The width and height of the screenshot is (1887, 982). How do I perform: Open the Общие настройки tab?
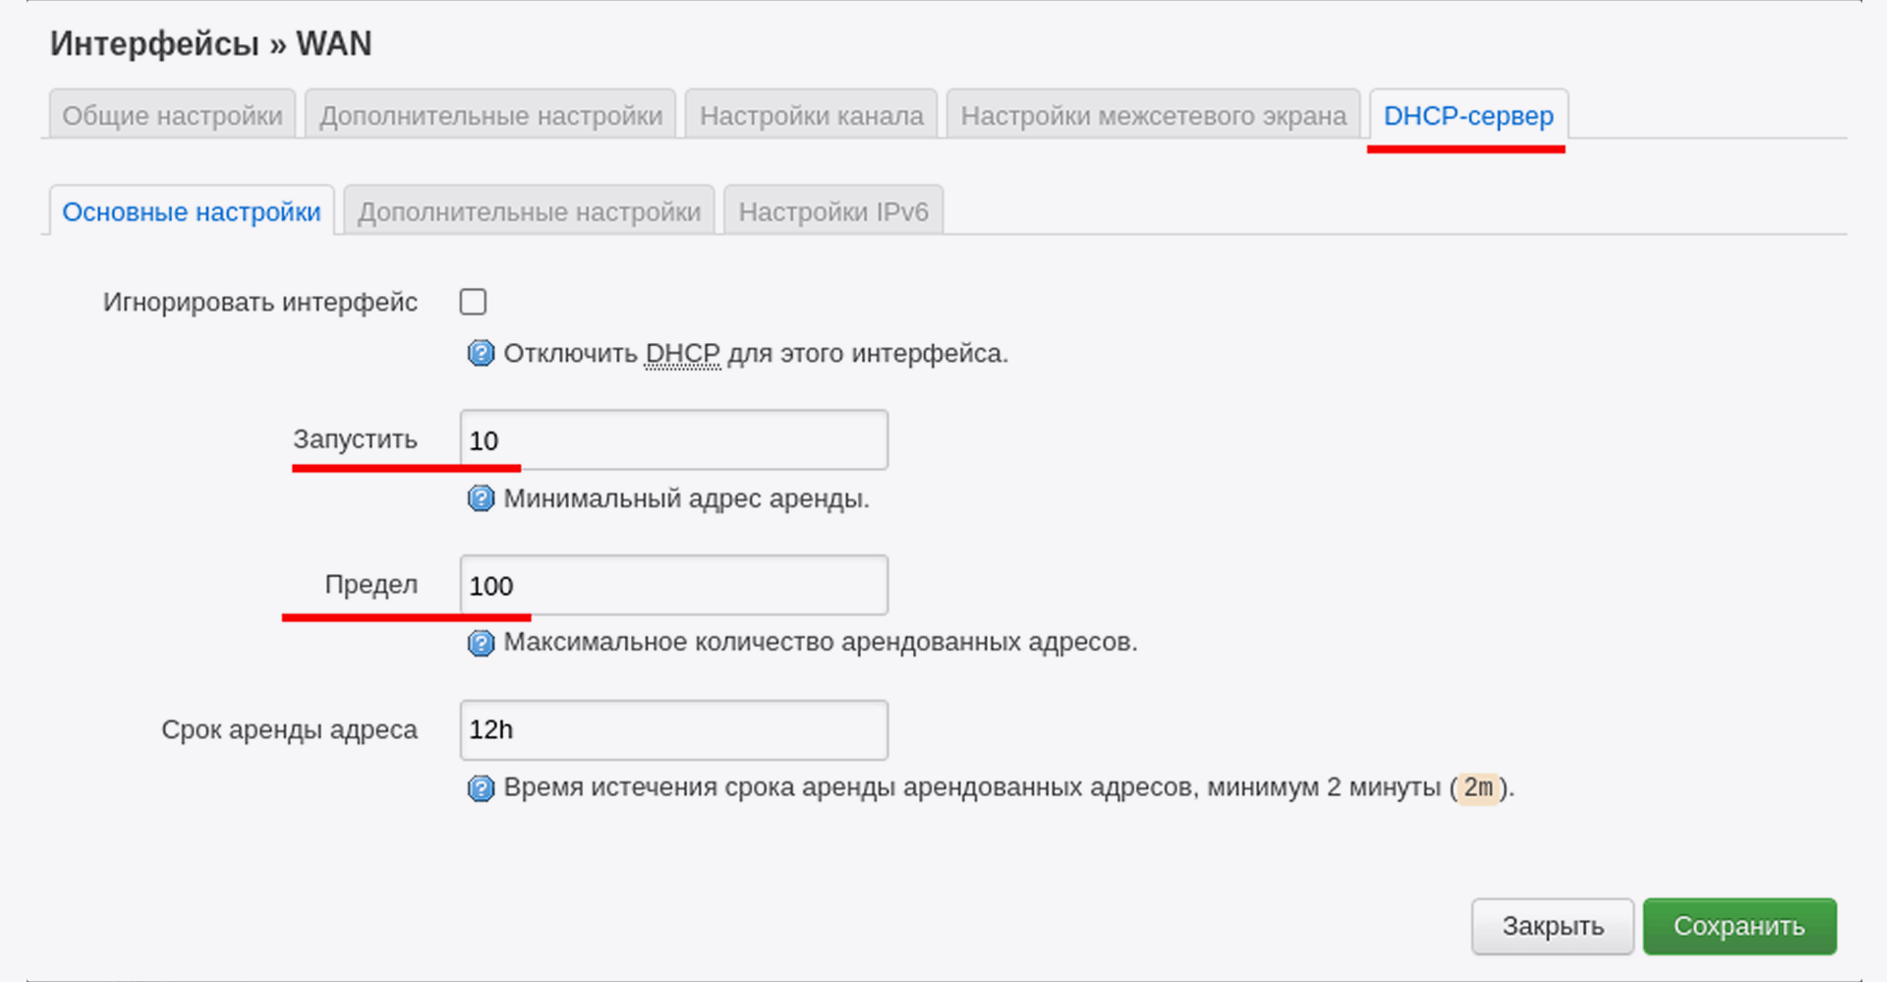click(172, 116)
